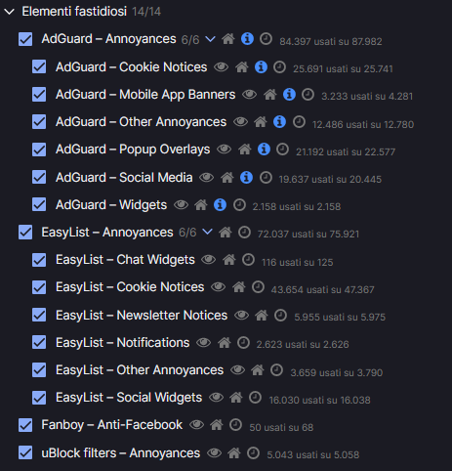View content of AdGuard – Mobile App Banners
This screenshot has height=471, width=452.
click(249, 95)
